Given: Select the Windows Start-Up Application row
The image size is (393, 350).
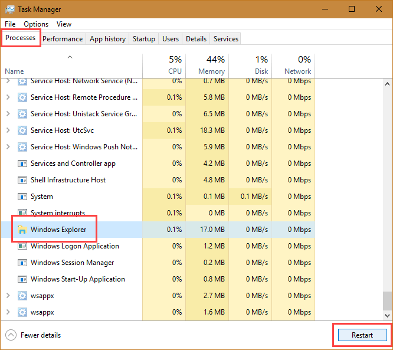Looking at the screenshot, I should click(x=158, y=279).
